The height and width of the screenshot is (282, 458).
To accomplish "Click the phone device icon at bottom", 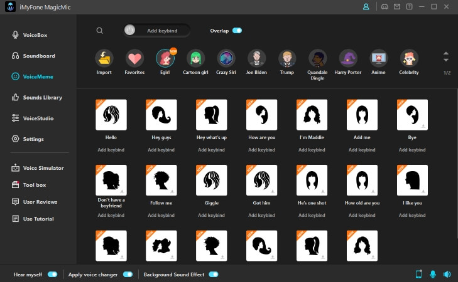I will click(x=418, y=274).
